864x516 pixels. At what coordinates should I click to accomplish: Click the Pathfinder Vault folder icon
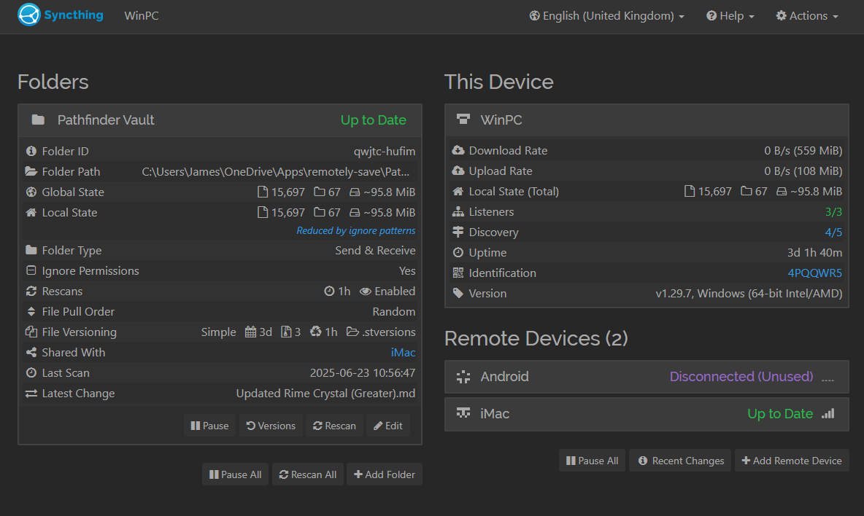pyautogui.click(x=38, y=120)
